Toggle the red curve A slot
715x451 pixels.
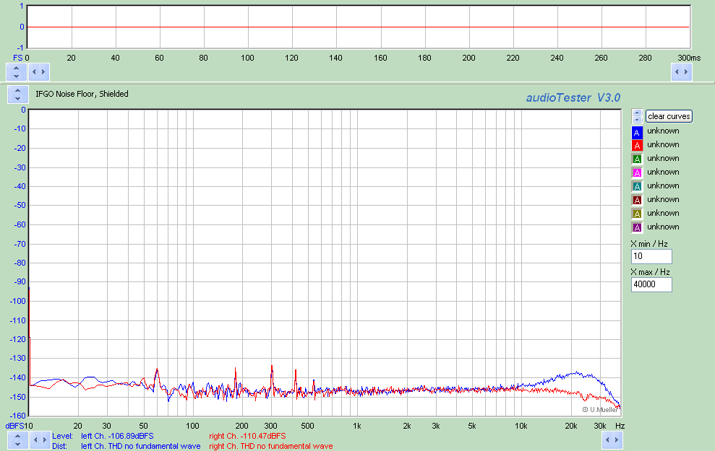pos(637,145)
